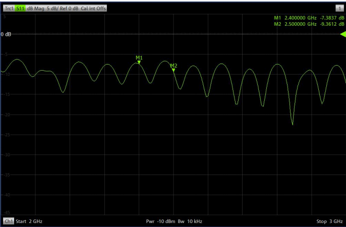
Task: Select the M1 marker triangle on the trace
Action: 139,62
